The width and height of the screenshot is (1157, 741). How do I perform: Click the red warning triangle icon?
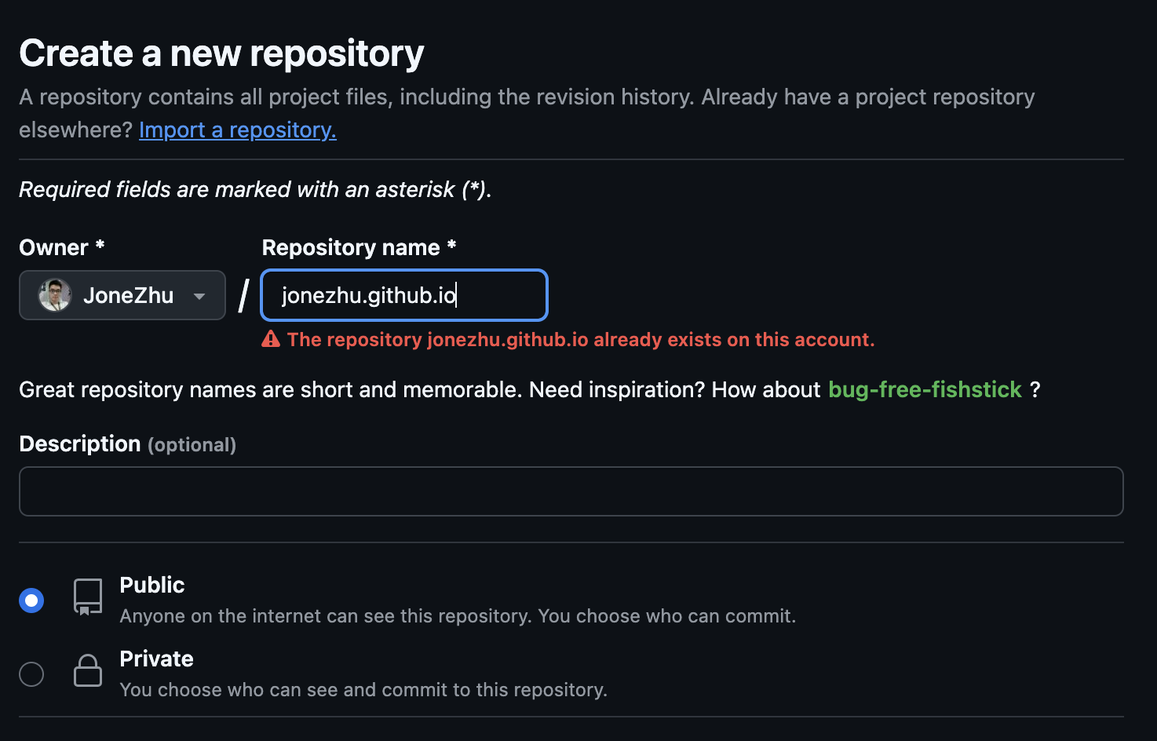[271, 339]
